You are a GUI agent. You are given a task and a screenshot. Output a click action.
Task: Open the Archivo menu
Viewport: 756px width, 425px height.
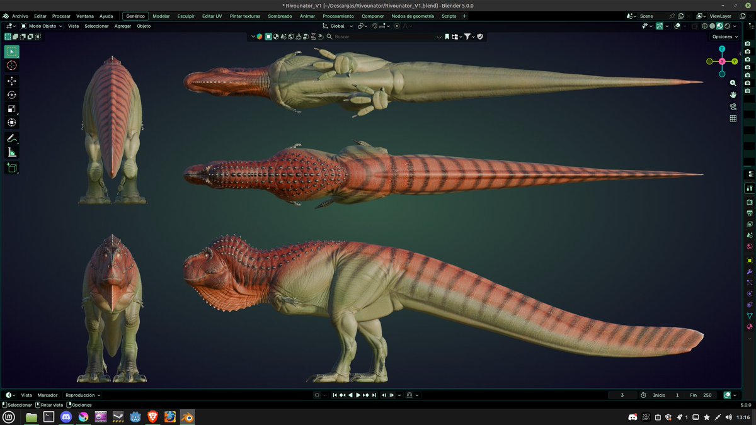pyautogui.click(x=20, y=16)
